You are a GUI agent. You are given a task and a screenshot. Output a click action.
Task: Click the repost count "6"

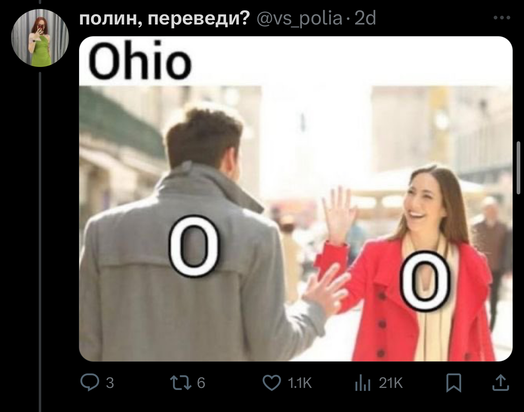[x=201, y=383]
